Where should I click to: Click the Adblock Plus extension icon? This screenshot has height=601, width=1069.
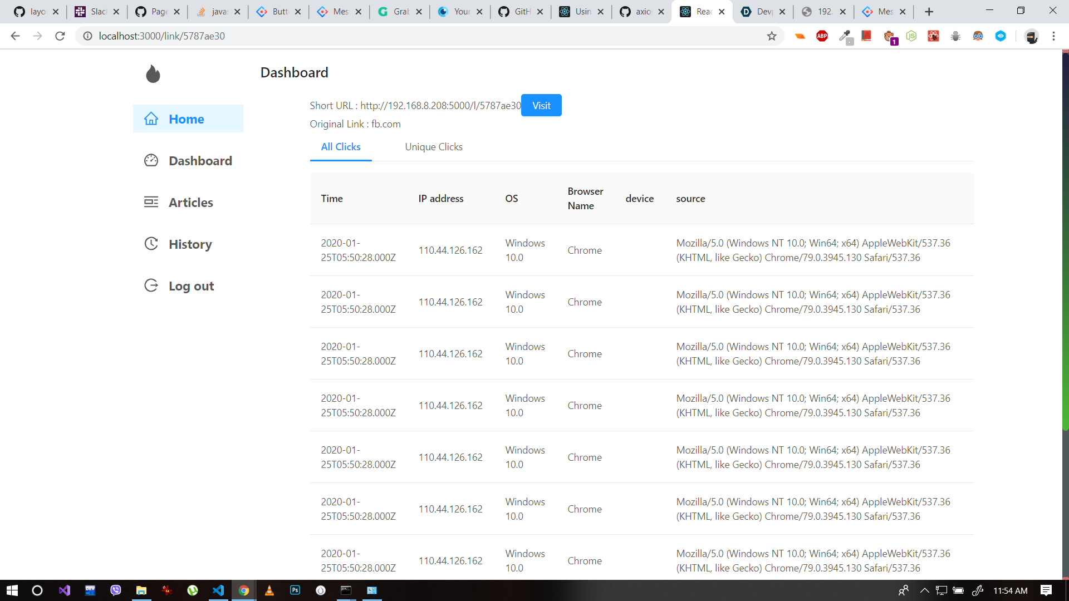(x=822, y=36)
